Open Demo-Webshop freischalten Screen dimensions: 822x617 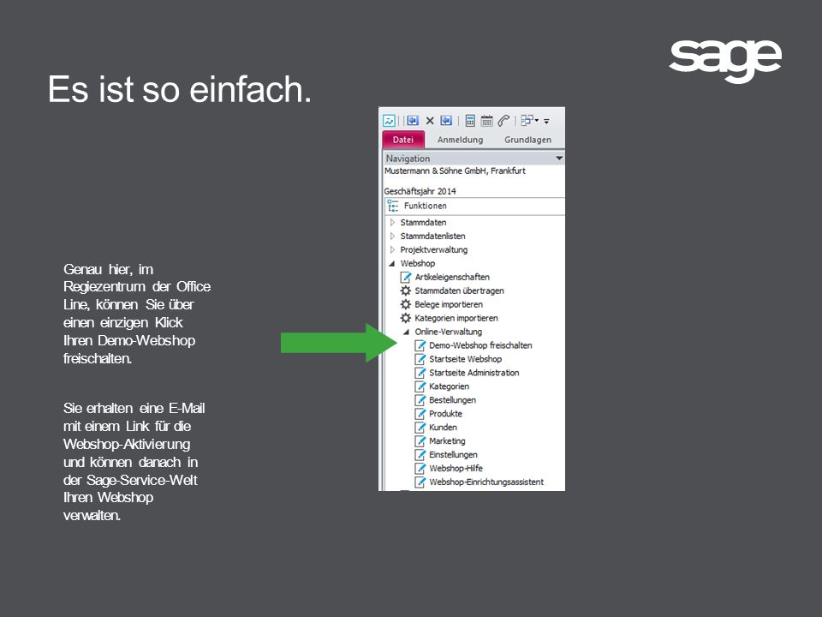point(480,345)
